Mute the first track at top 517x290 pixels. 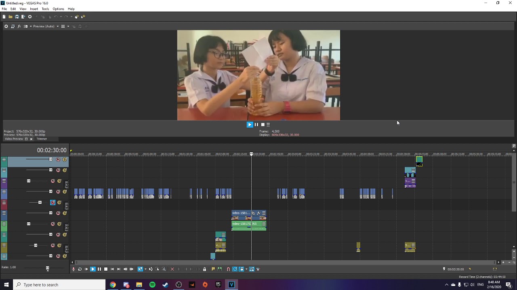58,159
